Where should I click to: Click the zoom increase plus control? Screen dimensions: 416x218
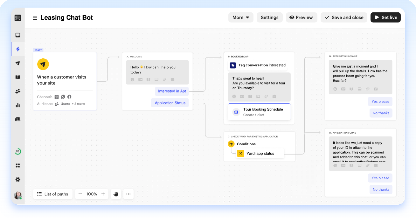coord(103,194)
